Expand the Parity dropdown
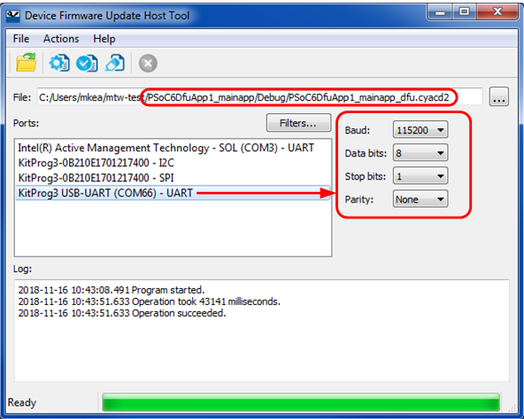524x419 pixels. [x=420, y=199]
